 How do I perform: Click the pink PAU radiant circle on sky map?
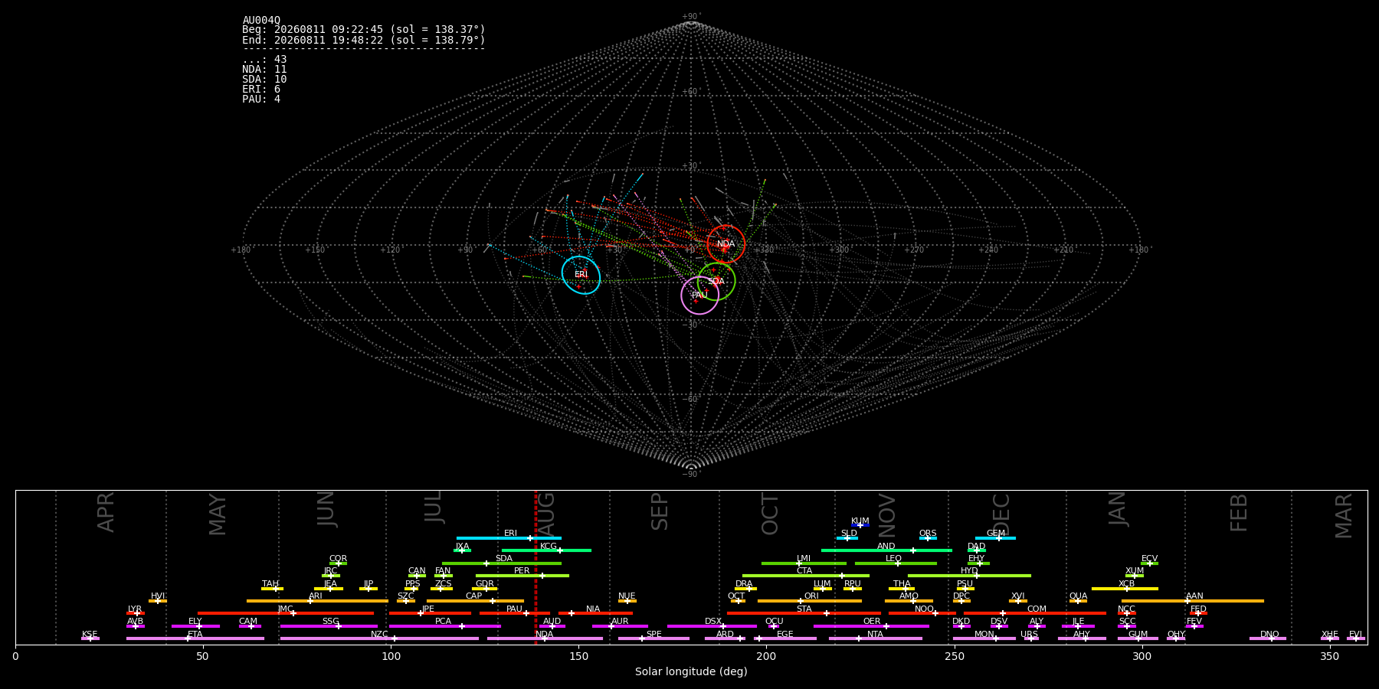(x=699, y=295)
